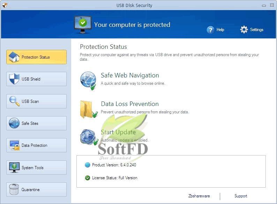The width and height of the screenshot is (277, 204).
Task: Open the Support link
Action: click(x=241, y=196)
